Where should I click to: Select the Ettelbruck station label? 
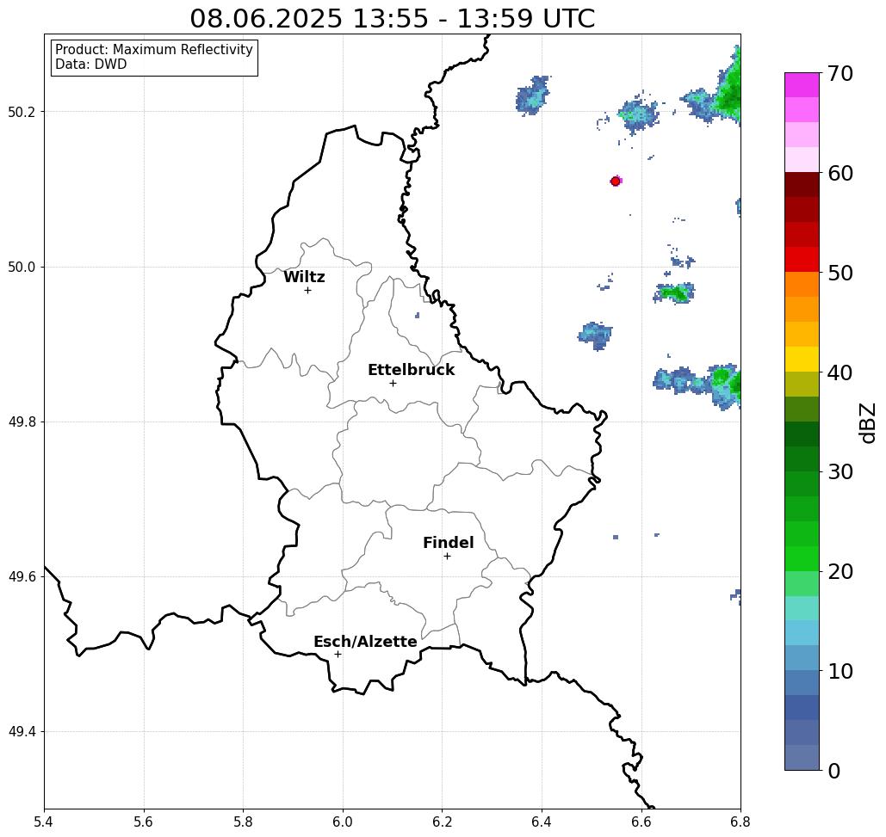point(411,370)
